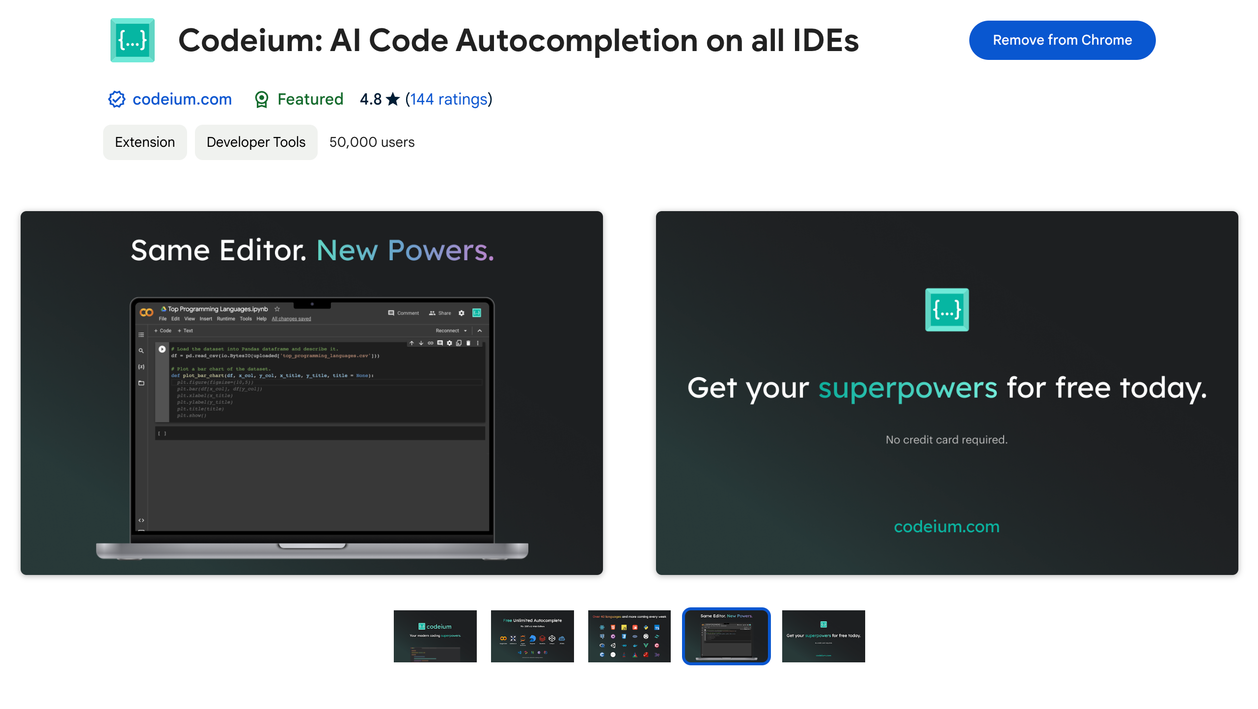Select the first screenshot thumbnail
This screenshot has width=1258, height=709.
(x=435, y=635)
